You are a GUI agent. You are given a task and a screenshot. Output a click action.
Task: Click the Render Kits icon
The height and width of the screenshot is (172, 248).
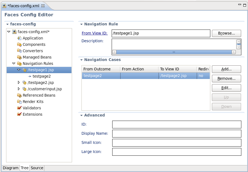pyautogui.click(x=19, y=102)
